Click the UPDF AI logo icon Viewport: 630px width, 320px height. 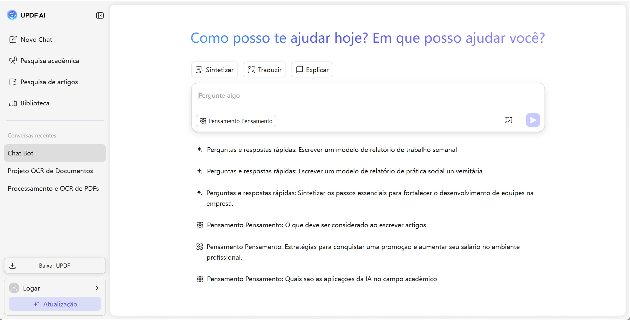click(12, 15)
